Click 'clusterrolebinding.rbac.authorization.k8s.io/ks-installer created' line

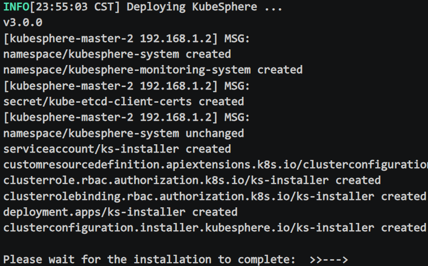click(215, 197)
